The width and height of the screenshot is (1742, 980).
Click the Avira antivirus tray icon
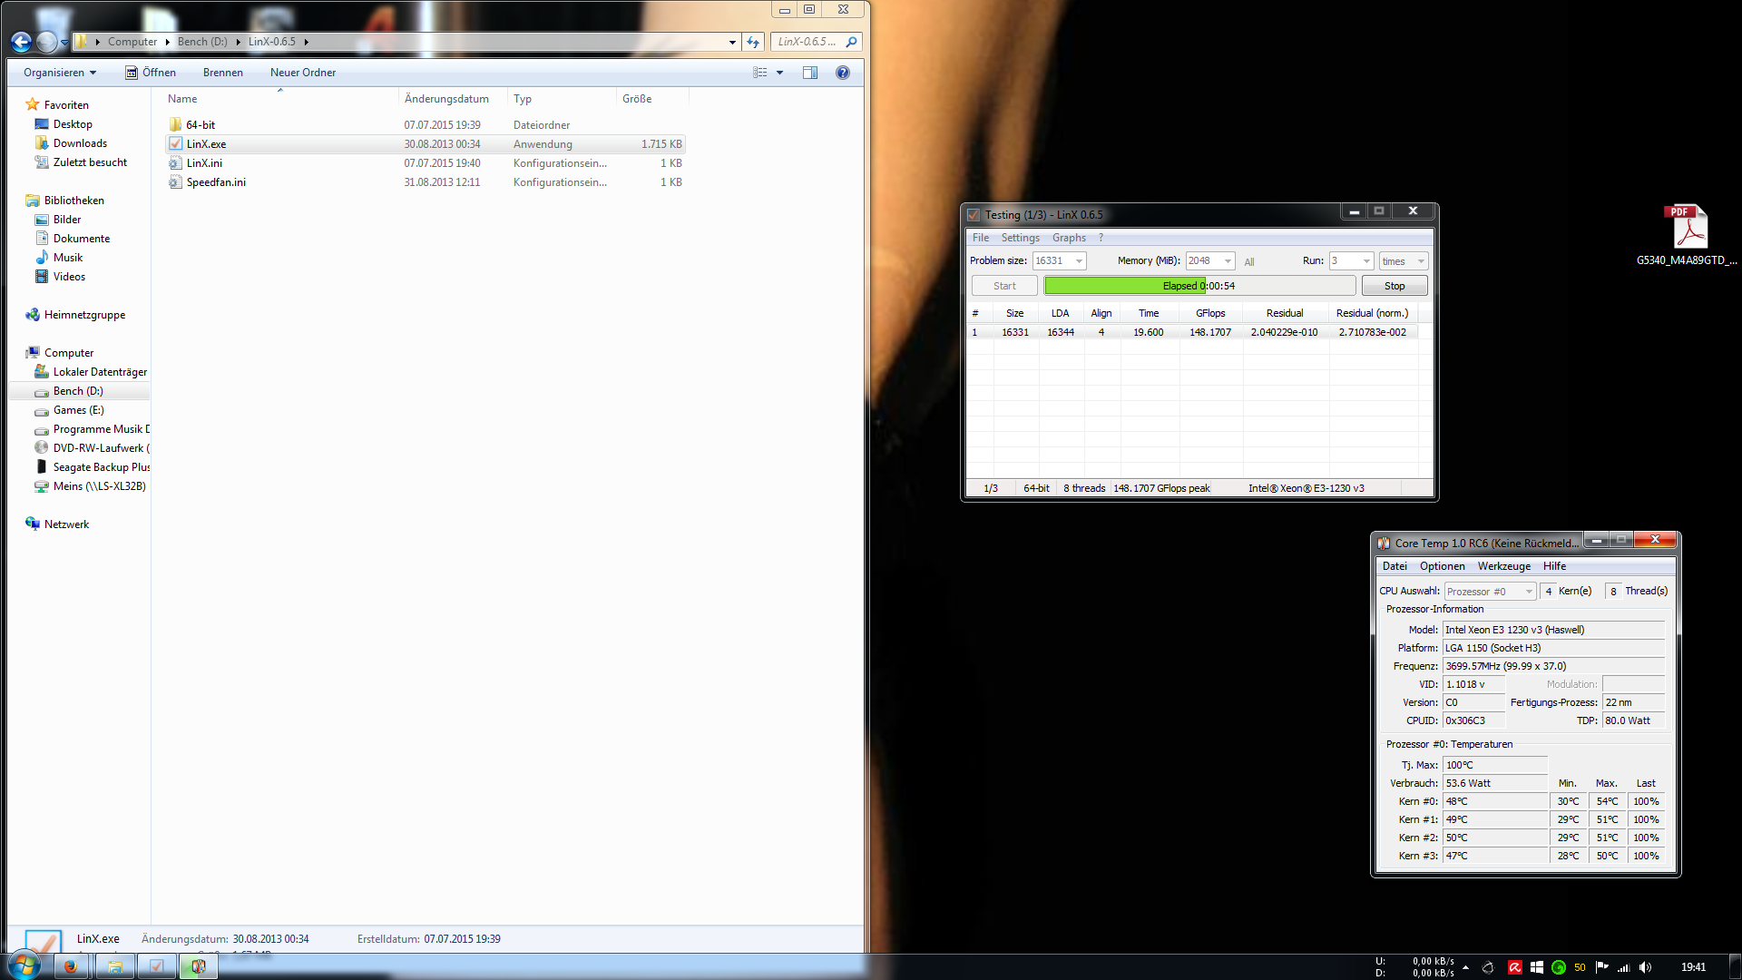[x=1514, y=967]
